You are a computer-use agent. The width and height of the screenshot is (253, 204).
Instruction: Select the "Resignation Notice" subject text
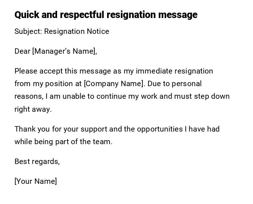[x=77, y=31]
